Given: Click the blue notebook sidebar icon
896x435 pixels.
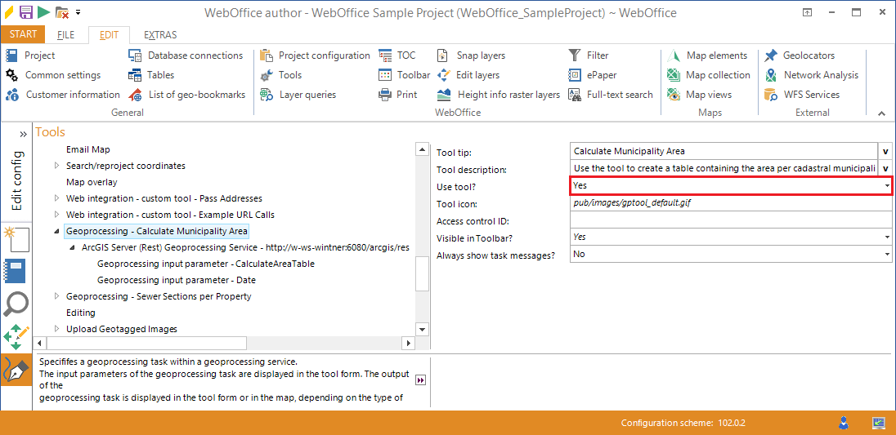Looking at the screenshot, I should pos(16,271).
